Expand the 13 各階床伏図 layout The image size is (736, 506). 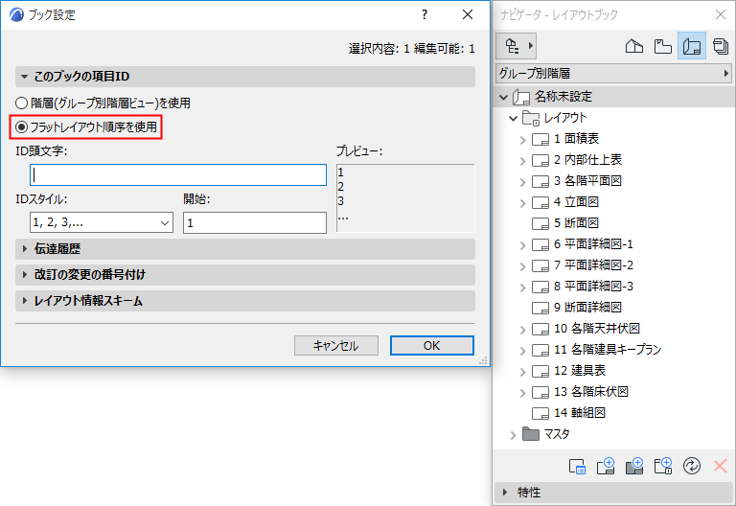tap(523, 393)
